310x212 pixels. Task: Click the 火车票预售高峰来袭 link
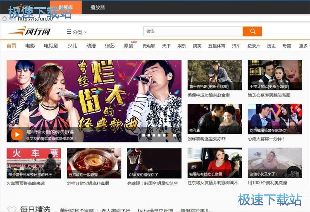pos(26,183)
